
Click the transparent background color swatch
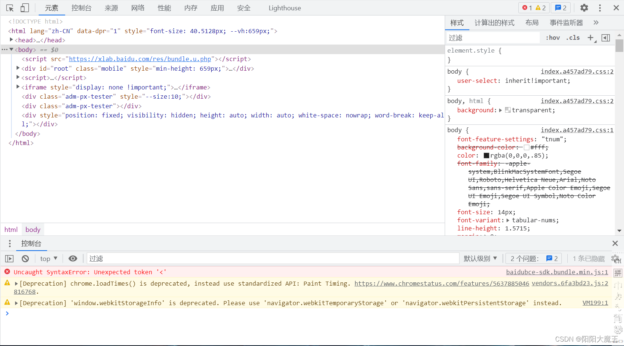tap(508, 110)
